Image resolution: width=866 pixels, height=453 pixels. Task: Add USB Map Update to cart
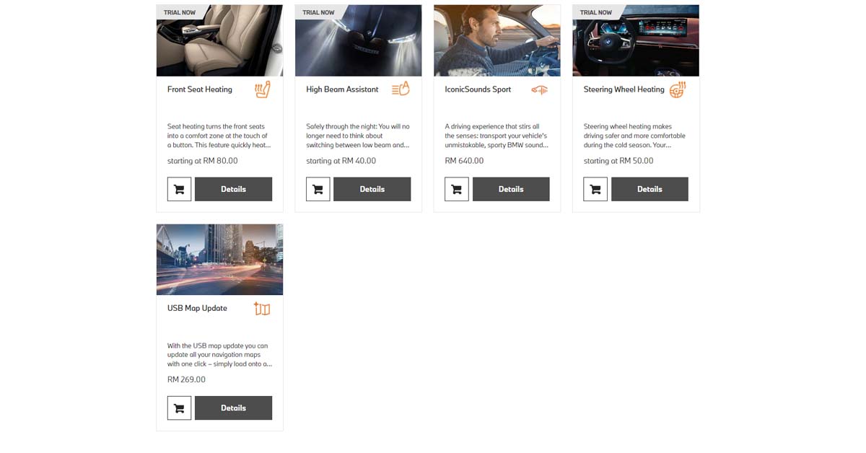(x=179, y=408)
